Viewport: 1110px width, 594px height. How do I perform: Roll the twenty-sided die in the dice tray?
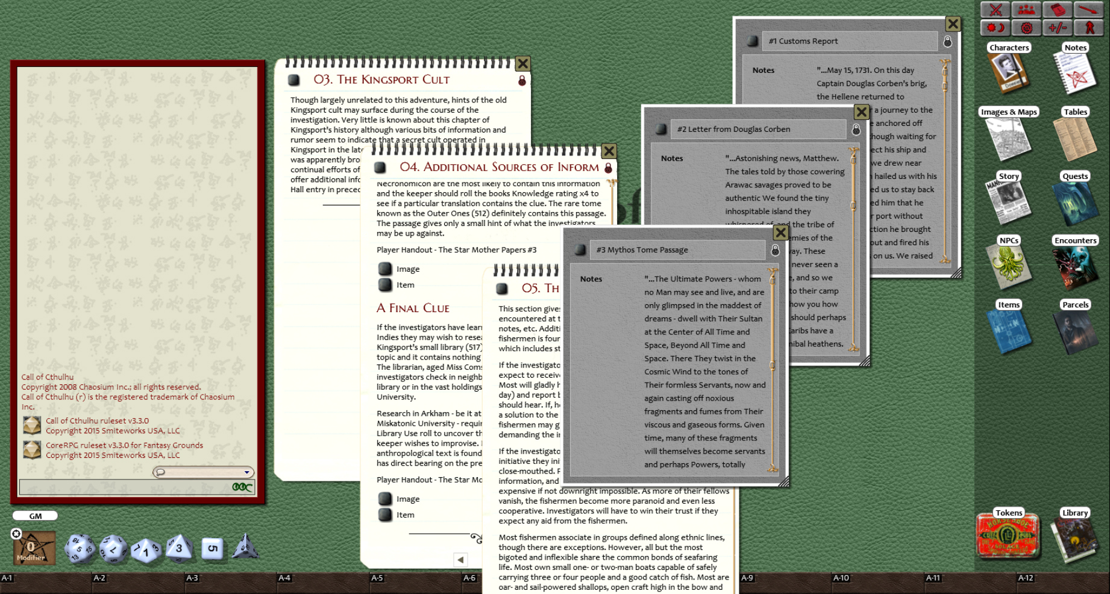81,548
